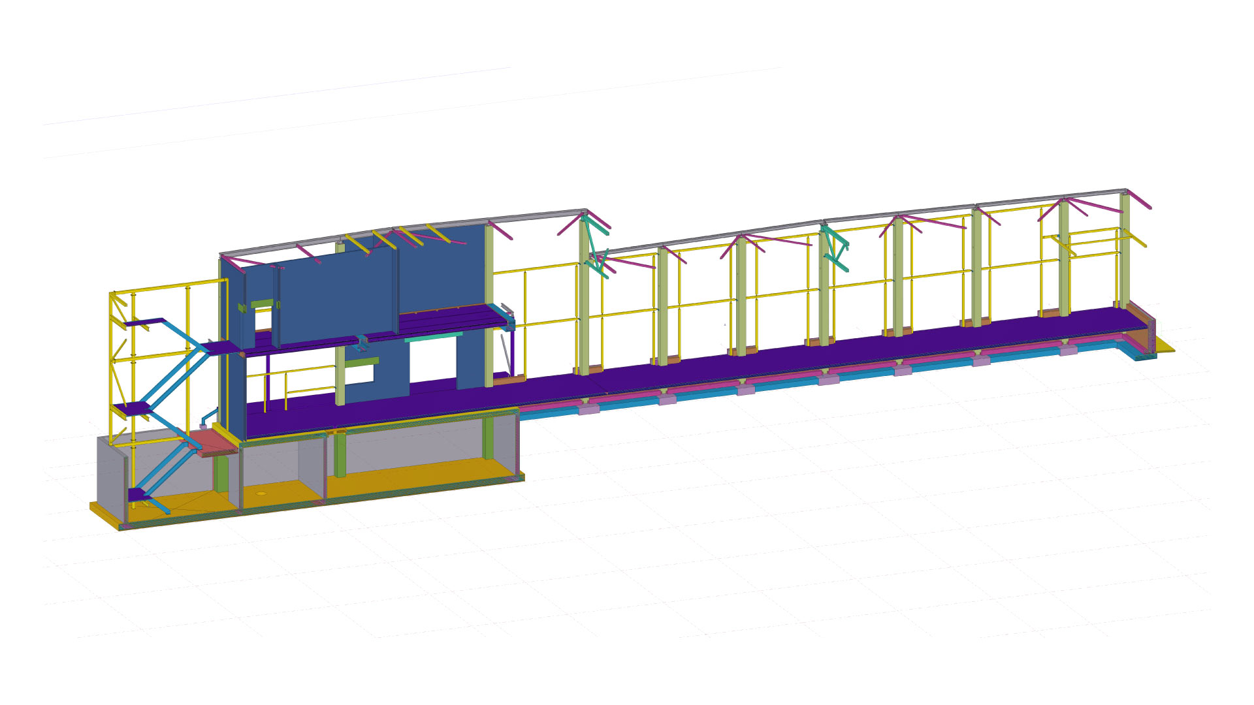Viewport: 1254px width, 705px height.
Task: Click the green column at the basement's right end
Action: 488,439
